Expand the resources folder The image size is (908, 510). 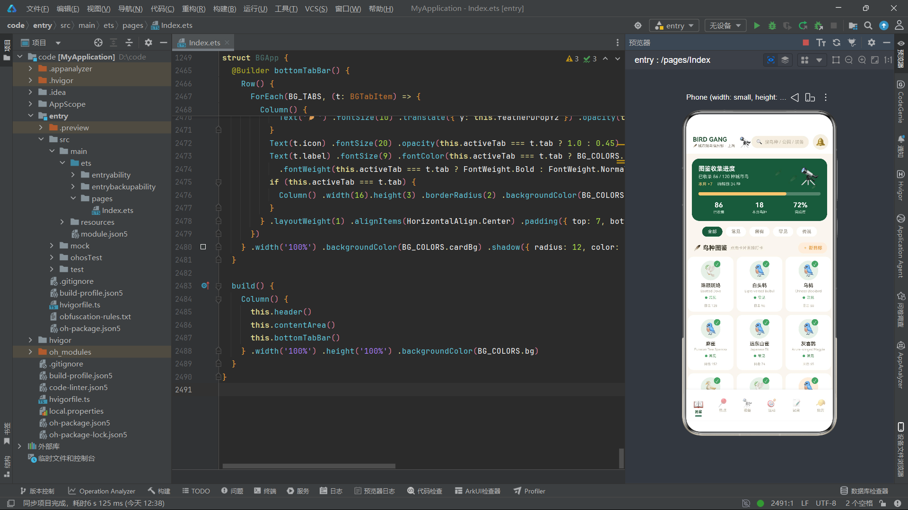62,222
